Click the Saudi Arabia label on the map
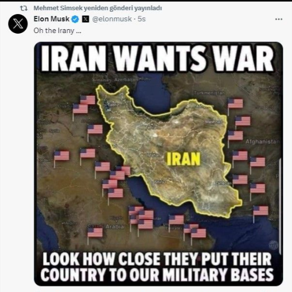The image size is (292, 292). tap(106, 226)
